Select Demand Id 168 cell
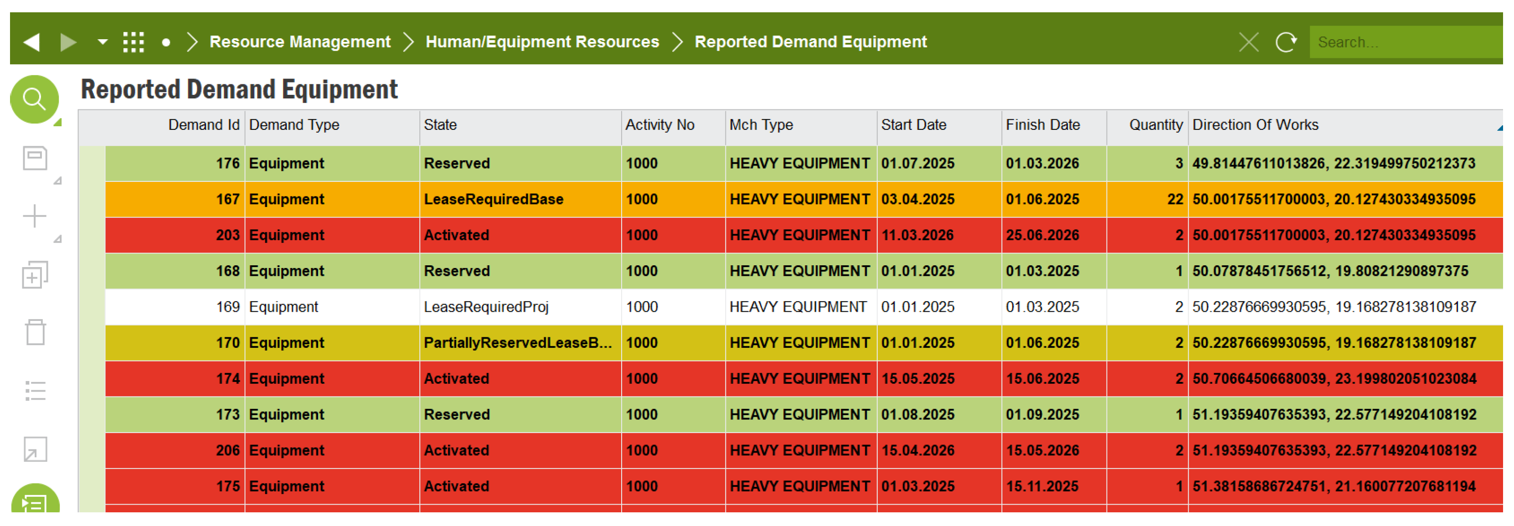Screen dimensions: 1514x526 point(175,271)
